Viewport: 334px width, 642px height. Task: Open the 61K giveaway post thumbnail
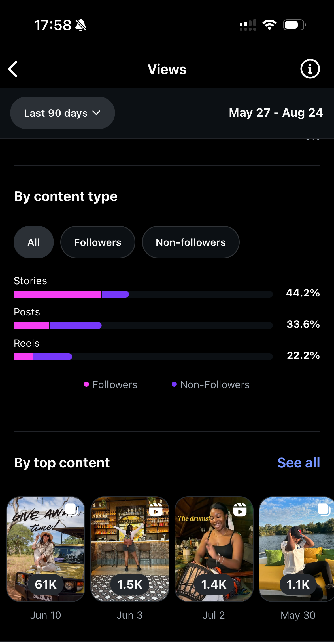(46, 549)
